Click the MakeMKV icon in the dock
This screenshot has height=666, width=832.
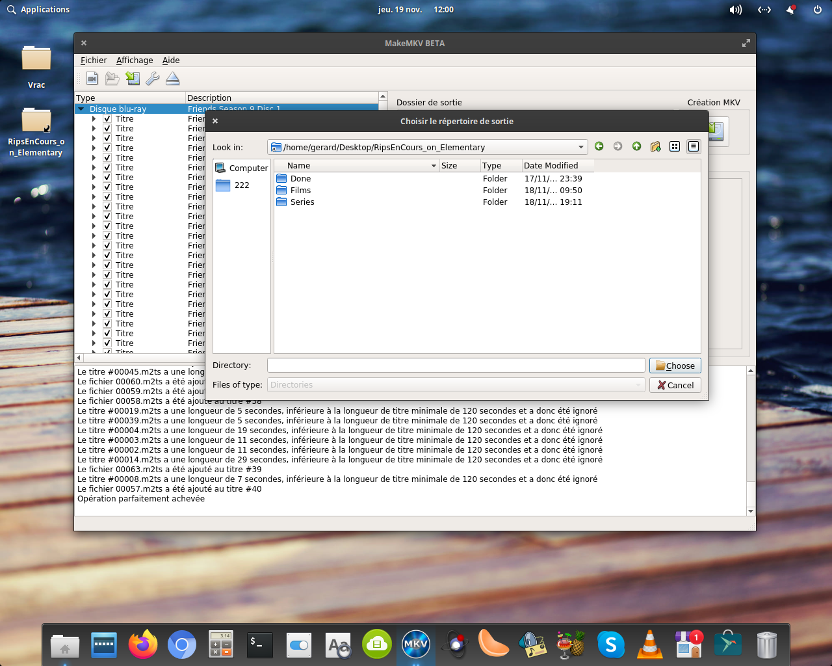416,645
